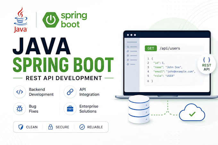Click the Spring Boot power hexagon logo
Image resolution: width=218 pixels, height=145 pixels.
point(51,20)
